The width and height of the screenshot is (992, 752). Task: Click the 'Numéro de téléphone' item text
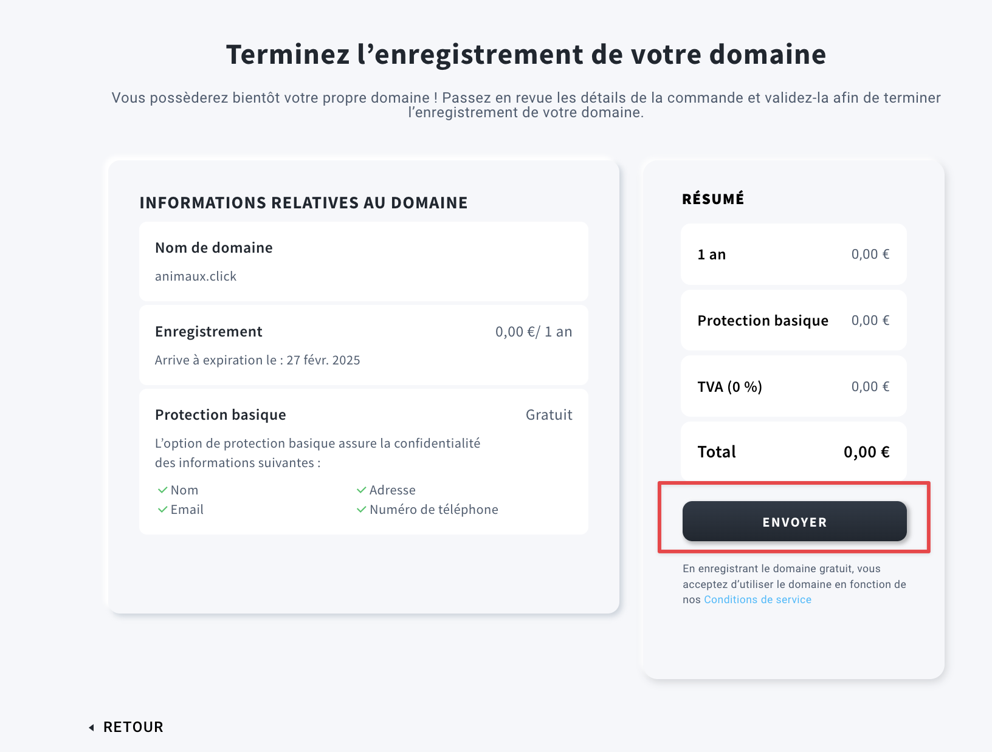click(x=434, y=510)
